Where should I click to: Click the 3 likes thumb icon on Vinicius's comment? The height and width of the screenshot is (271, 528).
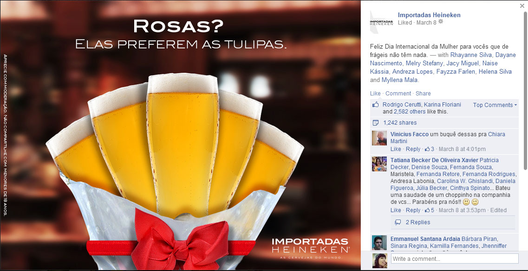click(427, 149)
